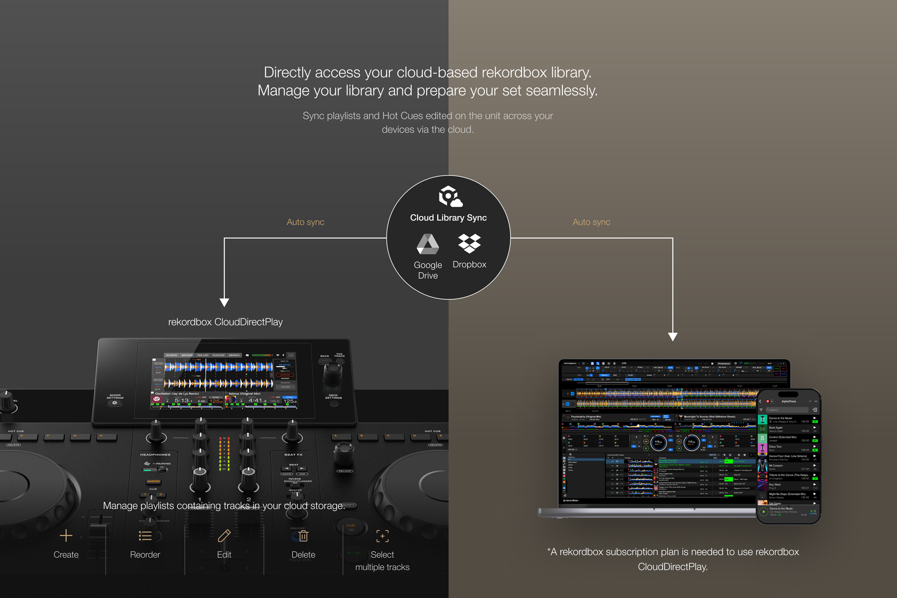
Task: Click the settings gear in laptop rekordbox toolbar
Action: [736, 363]
